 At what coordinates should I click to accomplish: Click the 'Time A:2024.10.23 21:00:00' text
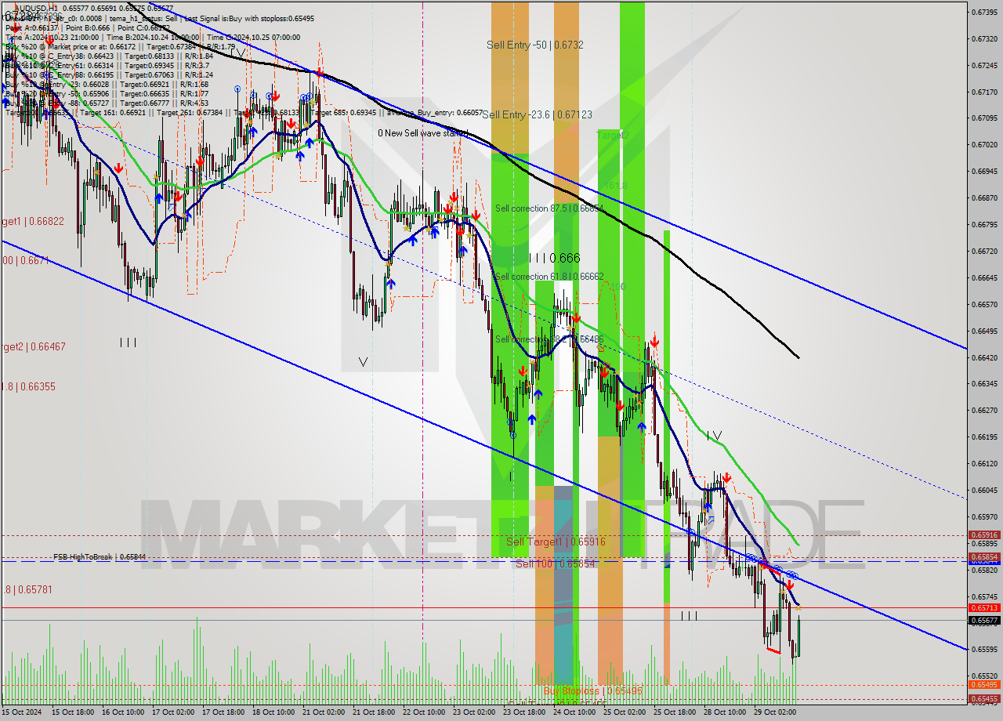tap(52, 38)
